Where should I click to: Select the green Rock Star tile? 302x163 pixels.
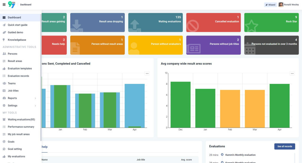(271, 22)
